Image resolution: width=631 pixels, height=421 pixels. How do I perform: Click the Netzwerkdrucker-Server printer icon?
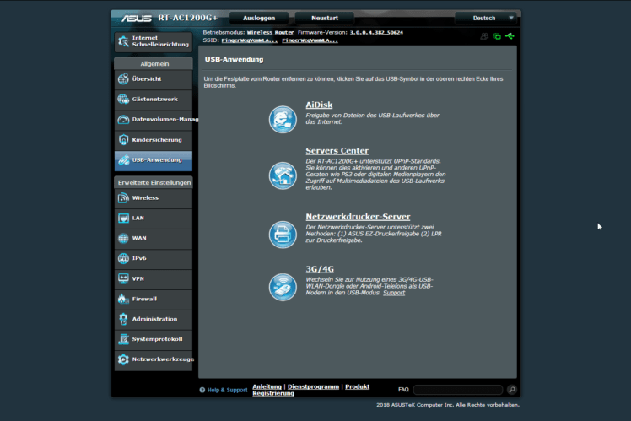(283, 235)
